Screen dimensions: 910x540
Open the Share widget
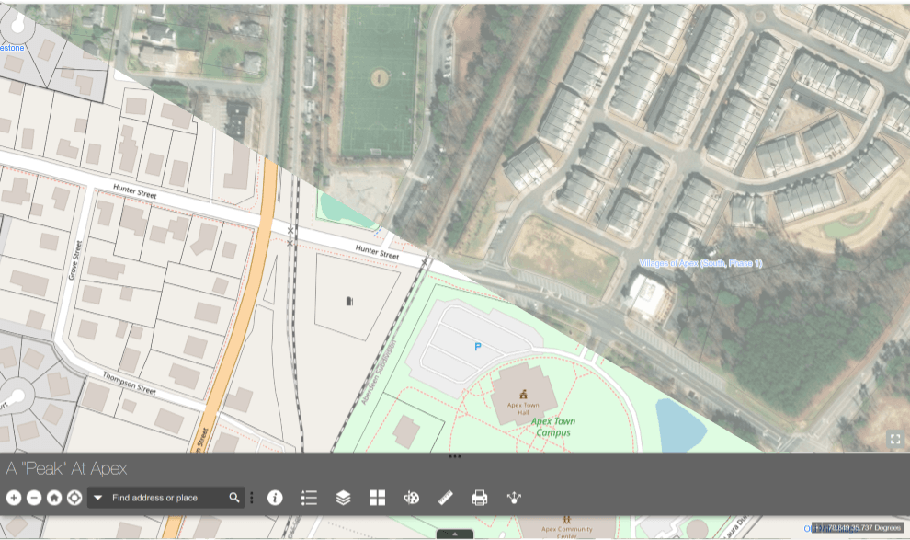click(514, 498)
